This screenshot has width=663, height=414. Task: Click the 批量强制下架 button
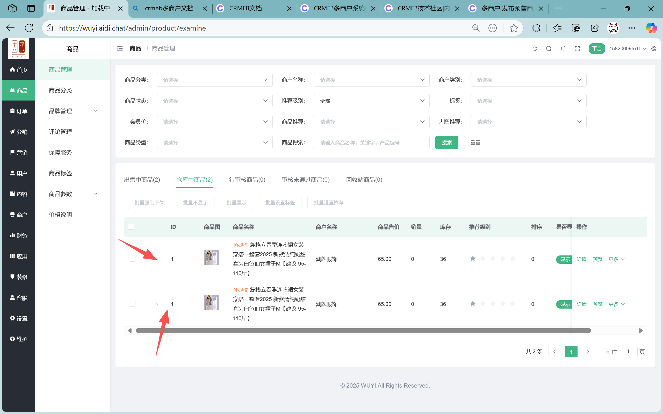149,203
